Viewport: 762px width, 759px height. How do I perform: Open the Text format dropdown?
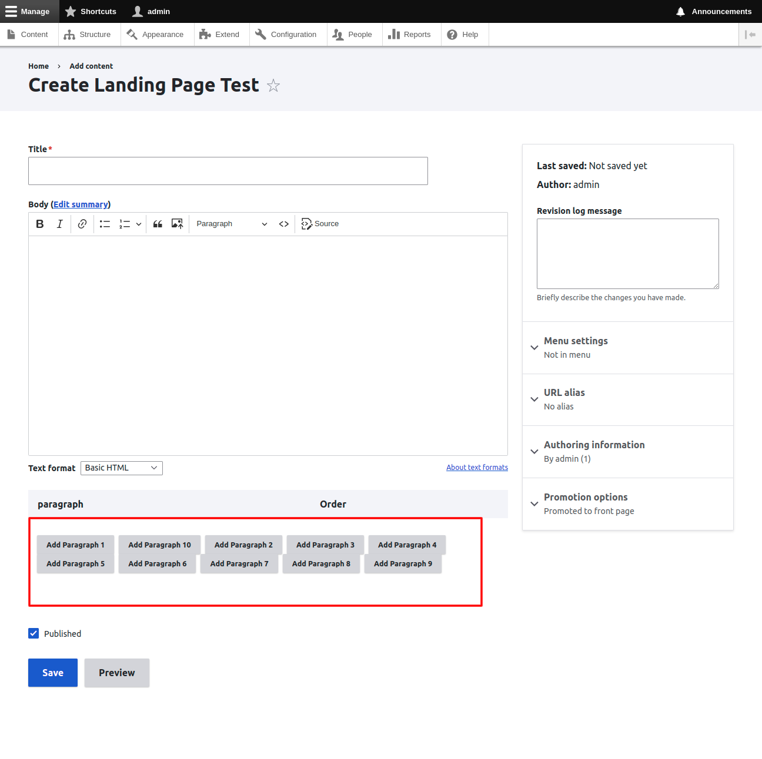click(122, 468)
